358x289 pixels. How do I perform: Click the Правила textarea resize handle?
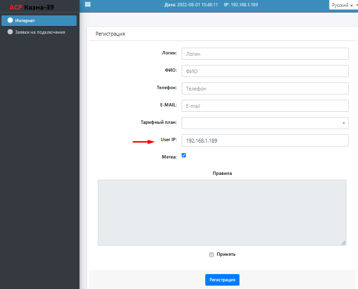click(x=344, y=243)
